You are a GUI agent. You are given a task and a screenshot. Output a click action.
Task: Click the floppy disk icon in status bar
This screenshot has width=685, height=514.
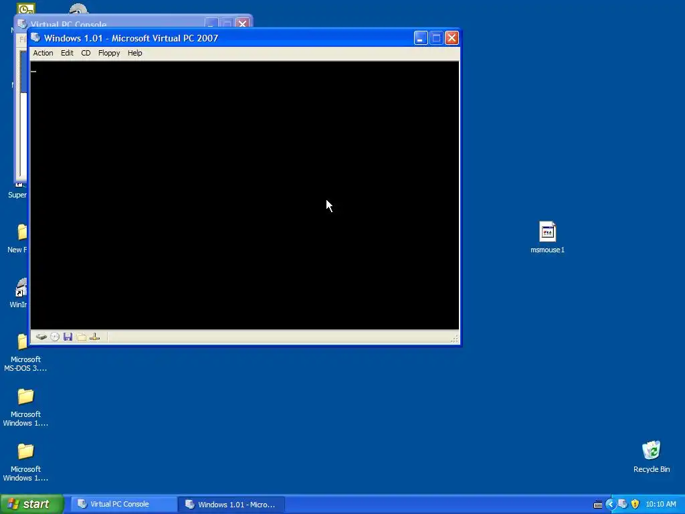click(x=68, y=337)
